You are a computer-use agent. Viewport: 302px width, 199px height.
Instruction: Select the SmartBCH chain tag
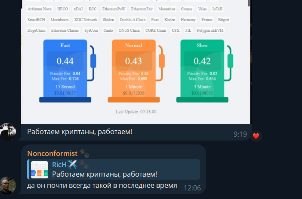[x=36, y=20]
